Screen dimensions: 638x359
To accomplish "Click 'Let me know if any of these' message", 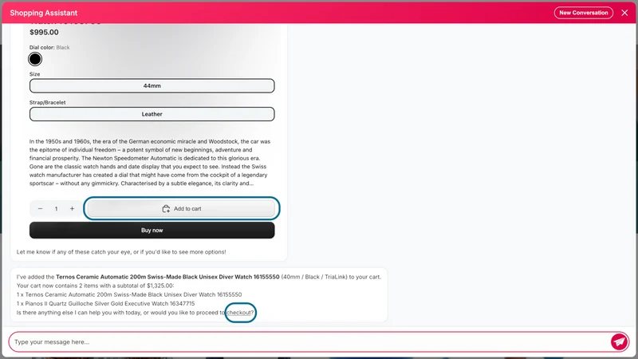I will coord(121,252).
